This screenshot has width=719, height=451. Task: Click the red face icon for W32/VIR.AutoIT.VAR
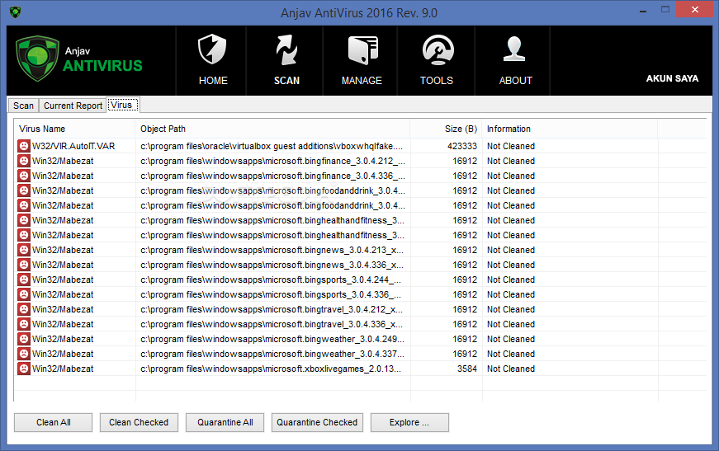pos(24,146)
